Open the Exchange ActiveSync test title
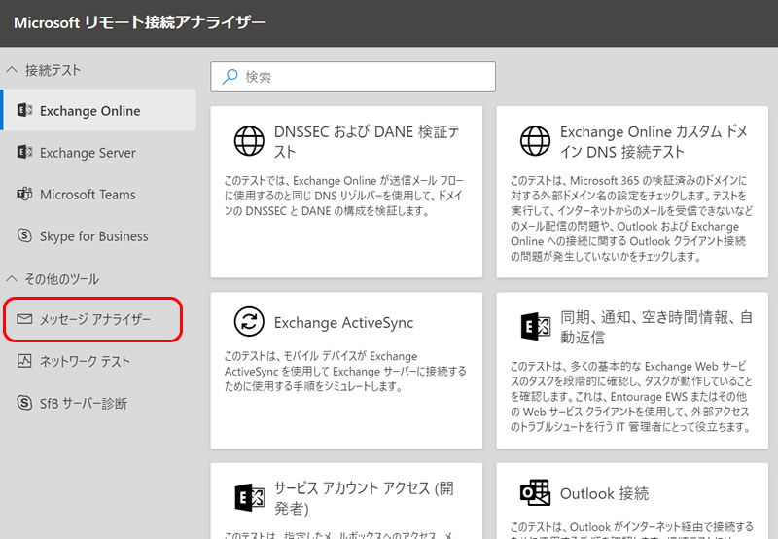Screen dimensions: 778x539 coord(343,323)
